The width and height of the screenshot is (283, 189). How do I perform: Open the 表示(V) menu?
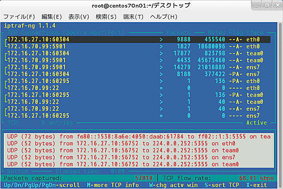click(x=79, y=17)
